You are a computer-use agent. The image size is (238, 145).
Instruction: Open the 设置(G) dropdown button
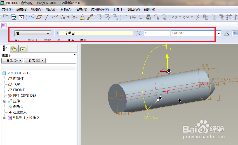pyautogui.click(x=35, y=61)
